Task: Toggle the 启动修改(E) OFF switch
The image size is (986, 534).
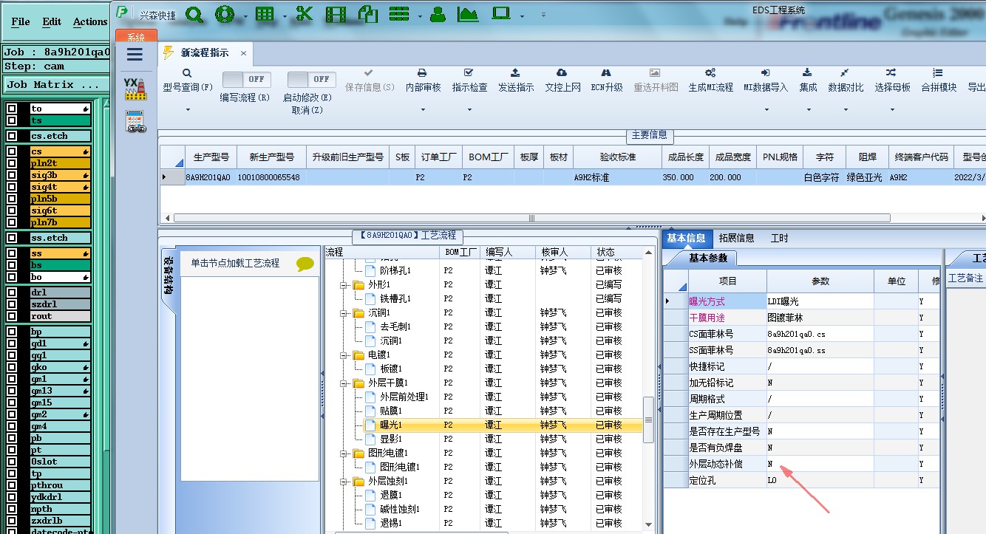Action: [312, 79]
